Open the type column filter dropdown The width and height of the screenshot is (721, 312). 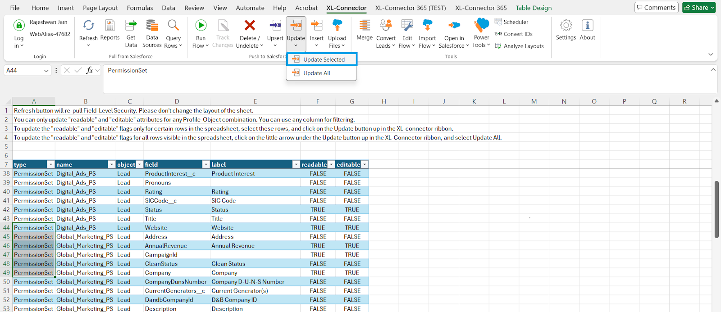(50, 164)
